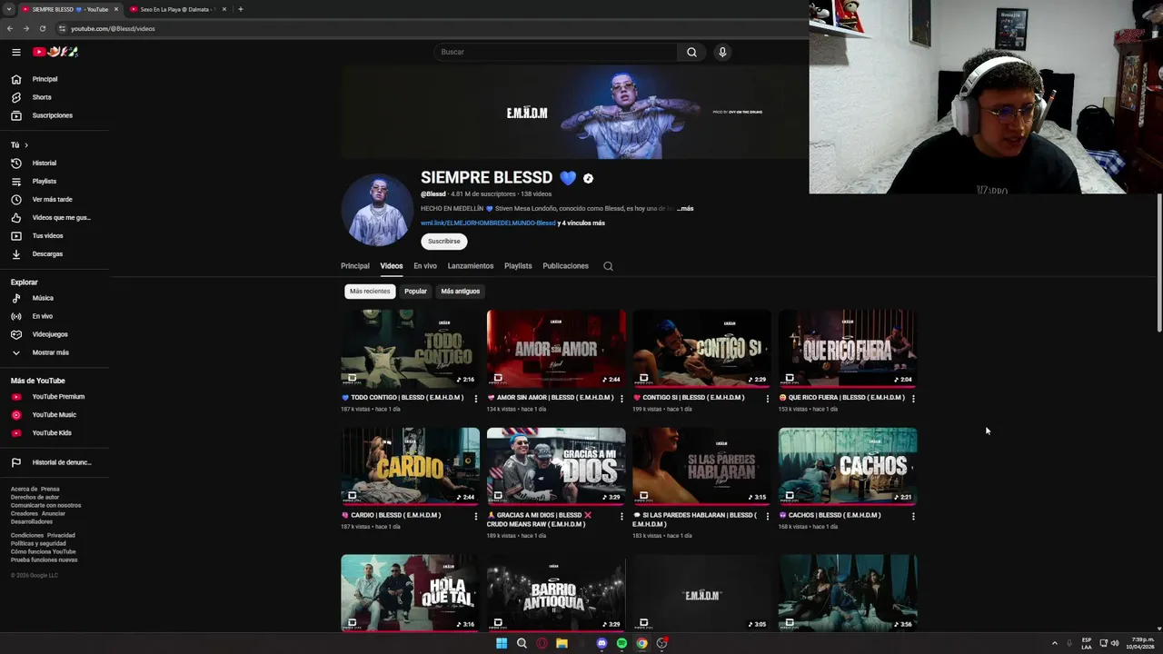Open y 4 vínculos más links
This screenshot has height=654, width=1163.
(x=581, y=223)
